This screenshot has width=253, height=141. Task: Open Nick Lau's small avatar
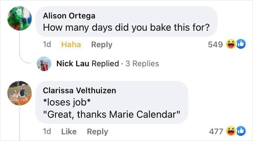tap(44, 64)
